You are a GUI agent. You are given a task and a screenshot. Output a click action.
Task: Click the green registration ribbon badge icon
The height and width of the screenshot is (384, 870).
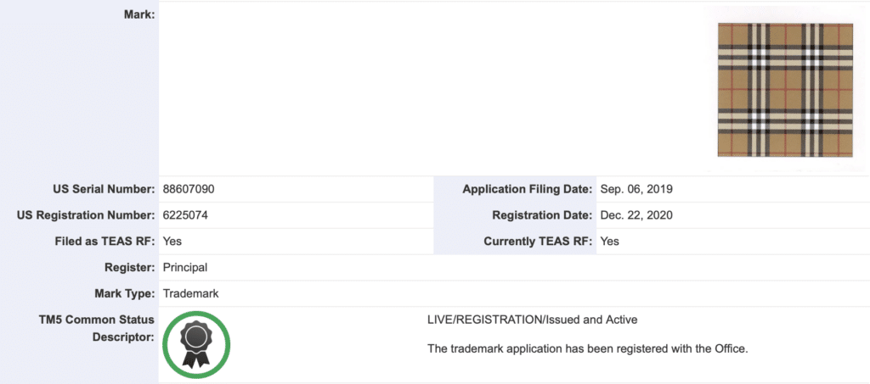(x=196, y=345)
